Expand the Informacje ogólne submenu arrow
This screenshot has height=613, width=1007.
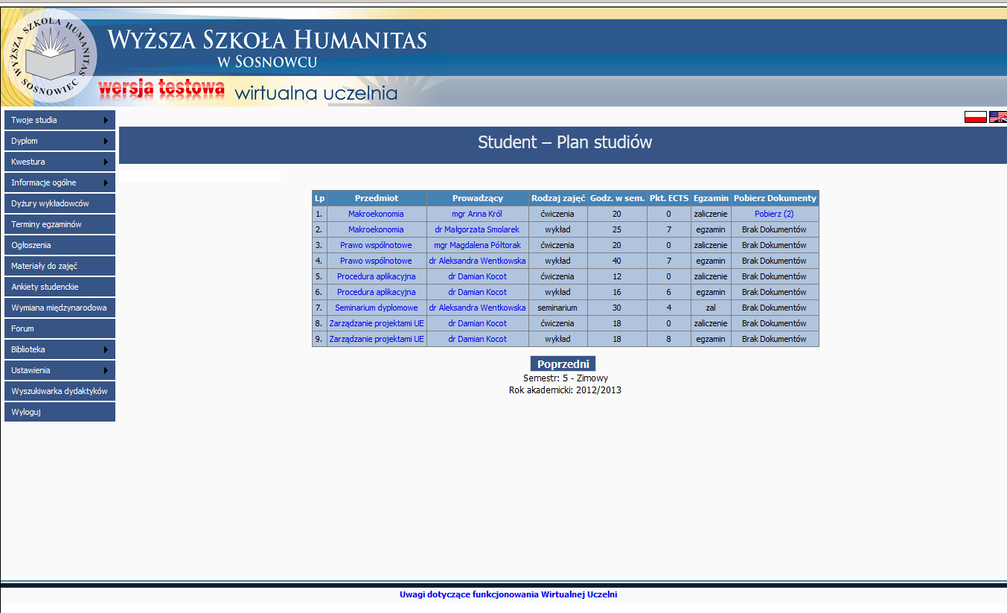[x=106, y=182]
